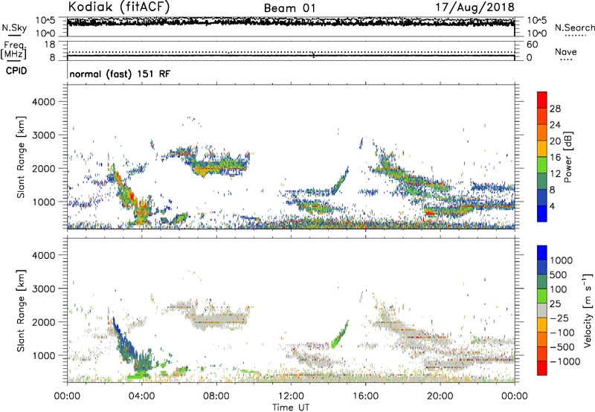Click the sky noise trace in the top panel
Viewport: 595px width, 412px height.
(x=291, y=22)
